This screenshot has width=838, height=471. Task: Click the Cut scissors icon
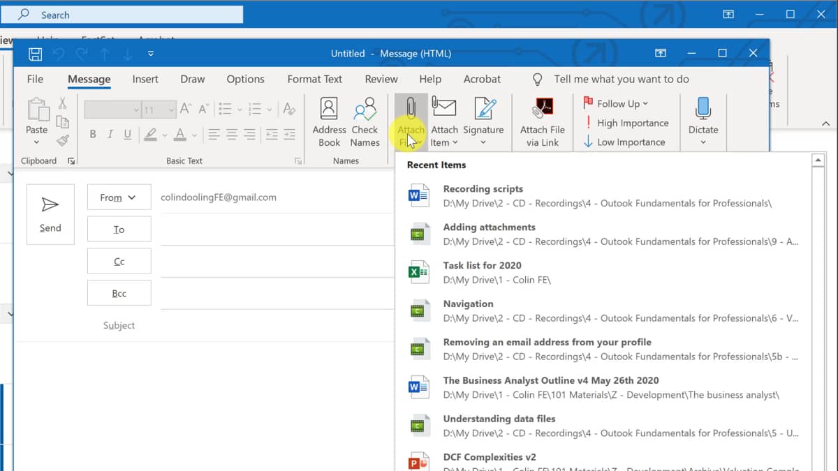62,104
